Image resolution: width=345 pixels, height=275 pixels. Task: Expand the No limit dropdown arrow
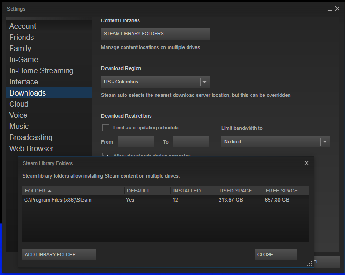point(325,142)
